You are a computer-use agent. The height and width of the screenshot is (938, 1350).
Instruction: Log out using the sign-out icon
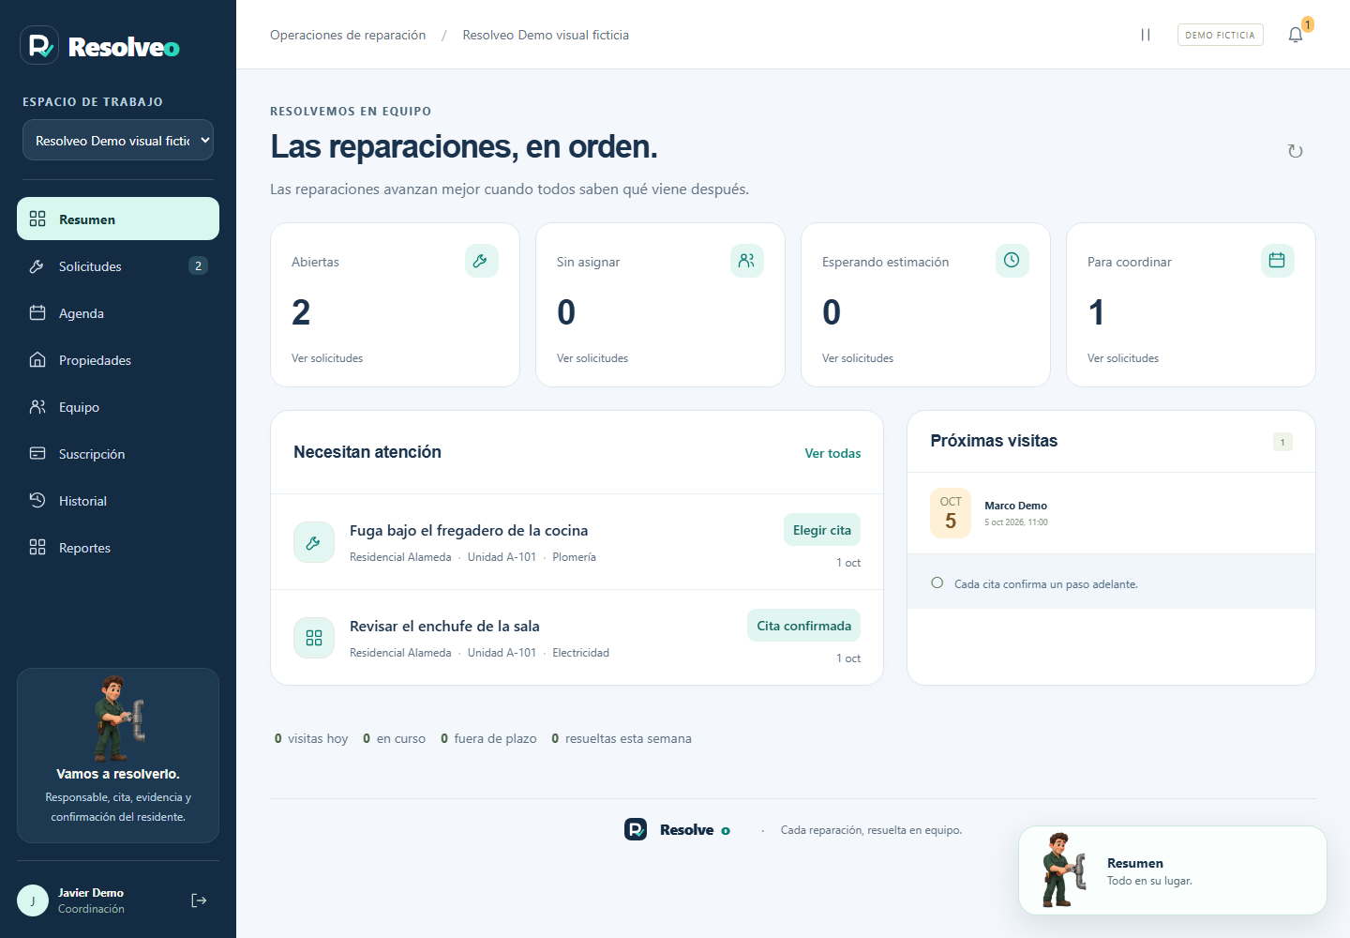point(199,900)
